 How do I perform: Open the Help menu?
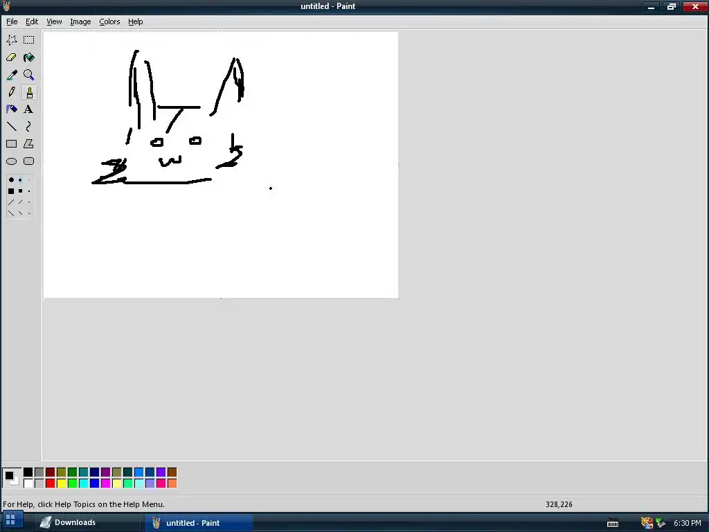coord(135,21)
